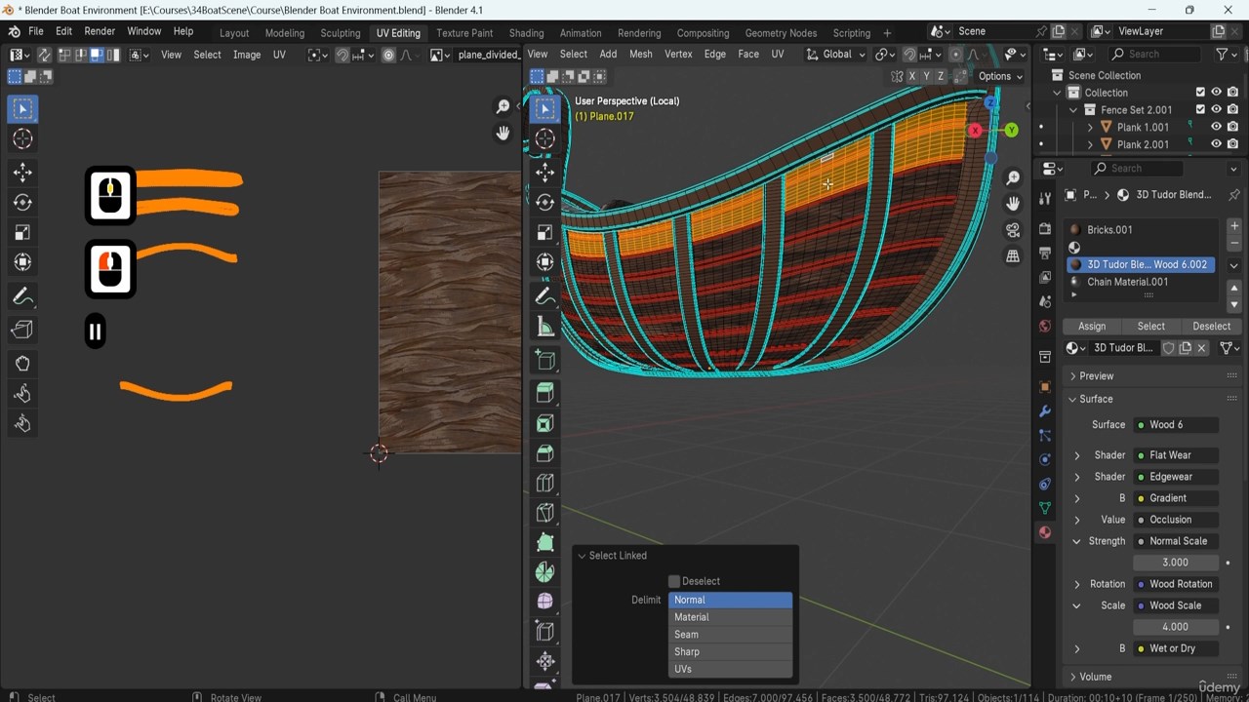This screenshot has width=1249, height=702.
Task: Click the material Deselect button
Action: coord(1211,327)
